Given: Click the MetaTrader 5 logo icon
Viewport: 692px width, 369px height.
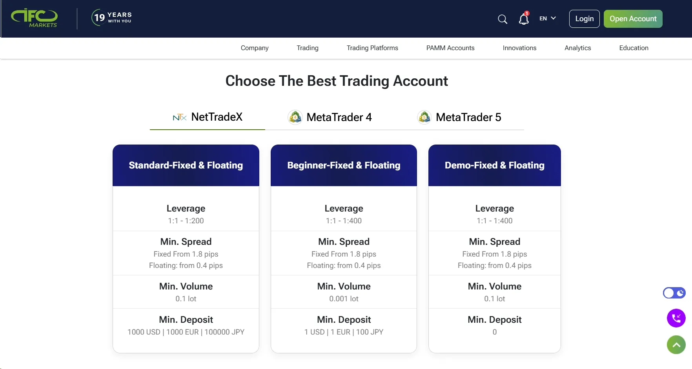Looking at the screenshot, I should [x=424, y=117].
